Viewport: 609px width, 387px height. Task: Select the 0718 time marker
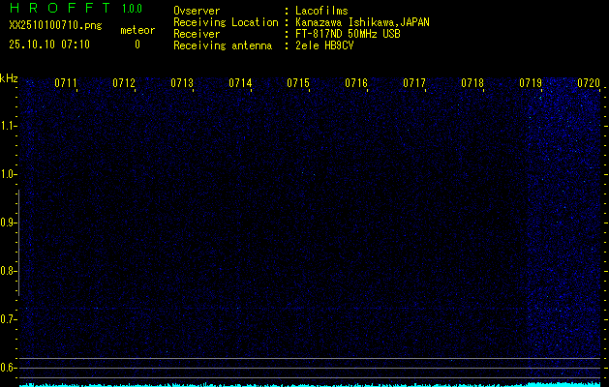click(x=472, y=84)
